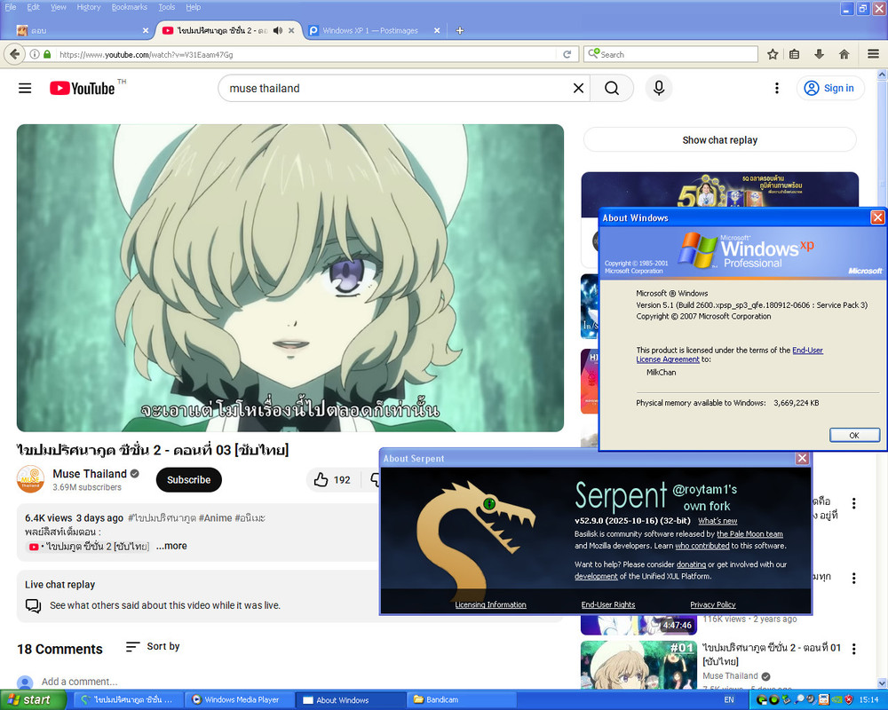Mute the tab via speaker icon
The height and width of the screenshot is (710, 888).
277,30
